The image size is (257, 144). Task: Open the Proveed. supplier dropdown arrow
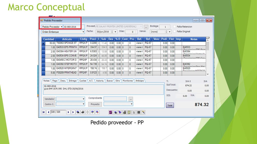click(141, 26)
